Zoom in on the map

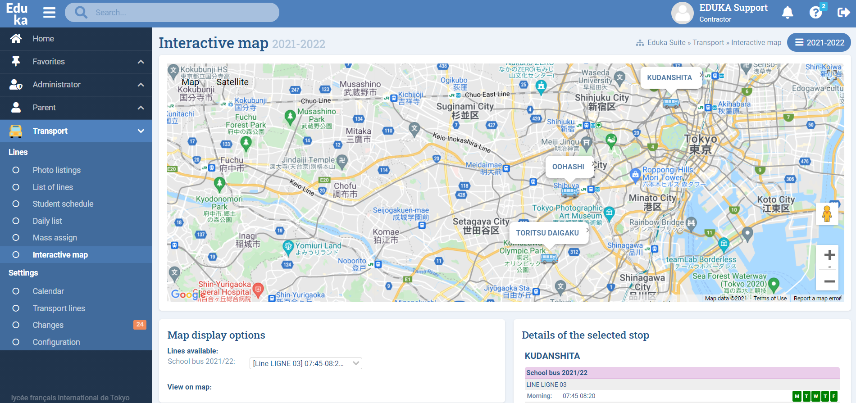pyautogui.click(x=829, y=255)
